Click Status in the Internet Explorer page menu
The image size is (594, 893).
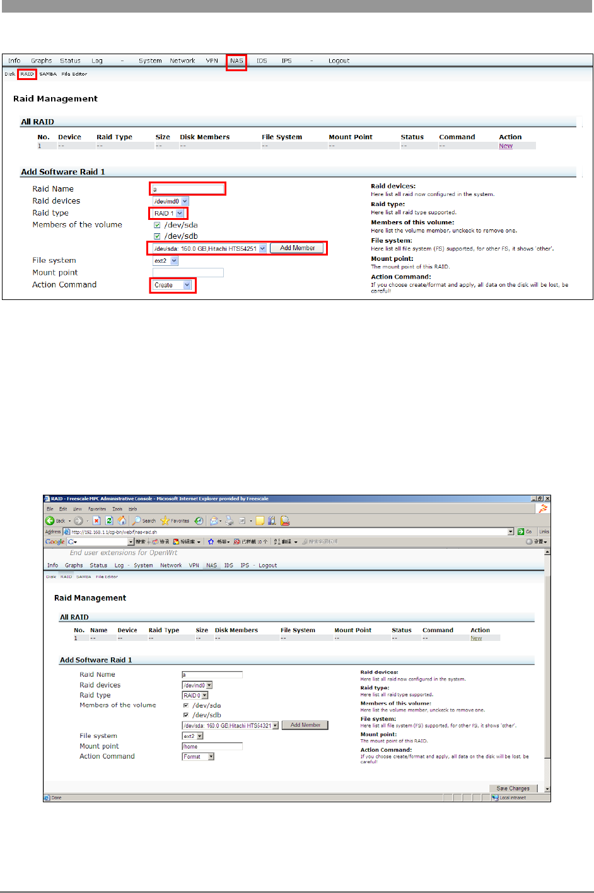tap(98, 565)
